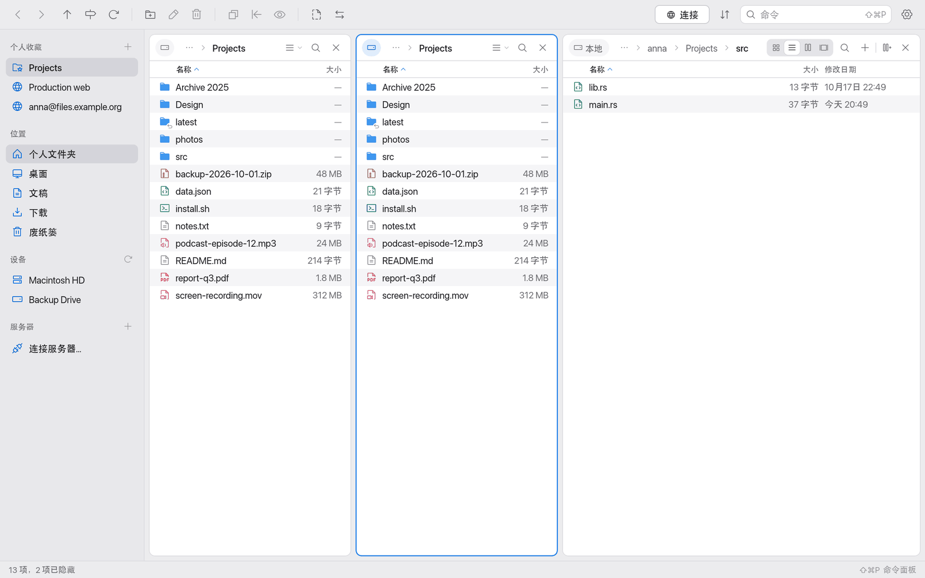The width and height of the screenshot is (925, 578).
Task: Open the transfers up-down arrows icon
Action: point(725,14)
